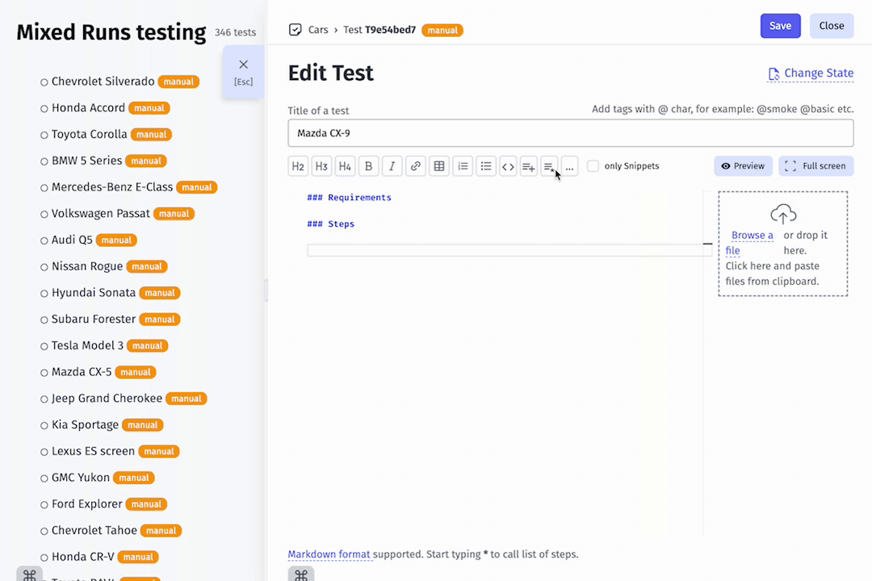Image resolution: width=872 pixels, height=581 pixels.
Task: Click the circle icon beside Tesla Model 3
Action: coord(44,346)
